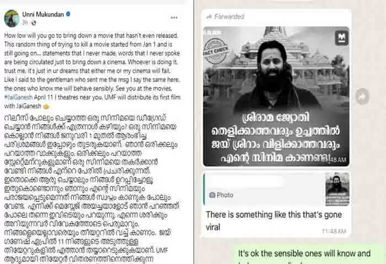Tap the round forward share button

362,96
